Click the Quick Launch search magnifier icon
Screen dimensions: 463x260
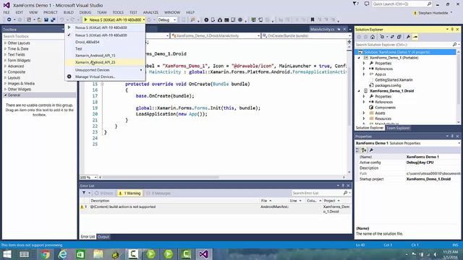[x=429, y=4]
